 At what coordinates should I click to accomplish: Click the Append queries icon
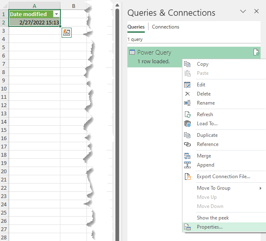(187, 165)
